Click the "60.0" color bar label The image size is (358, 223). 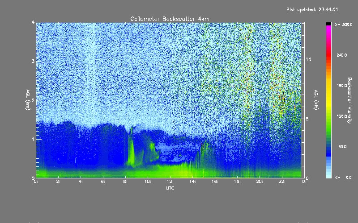342,147
